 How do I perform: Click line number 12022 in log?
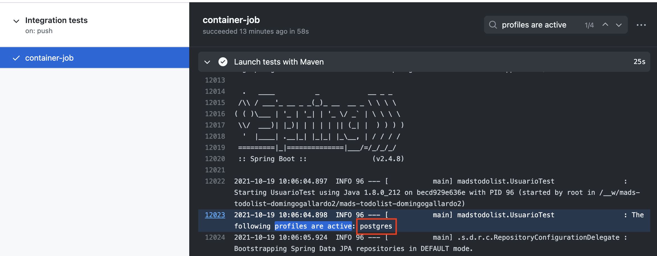pyautogui.click(x=215, y=181)
